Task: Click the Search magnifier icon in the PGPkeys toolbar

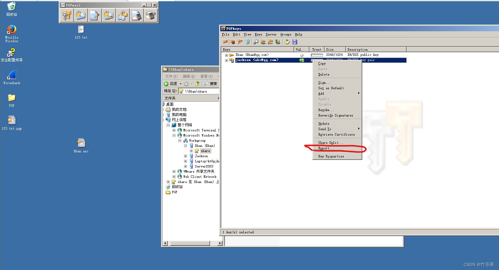Action: pyautogui.click(x=256, y=42)
